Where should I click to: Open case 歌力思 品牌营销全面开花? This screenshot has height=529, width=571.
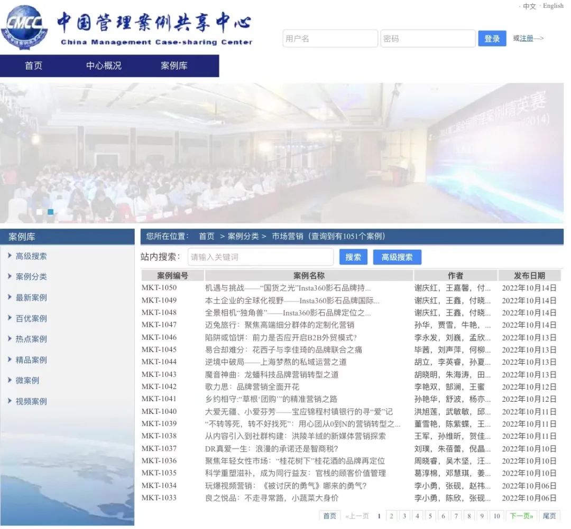[x=252, y=387]
